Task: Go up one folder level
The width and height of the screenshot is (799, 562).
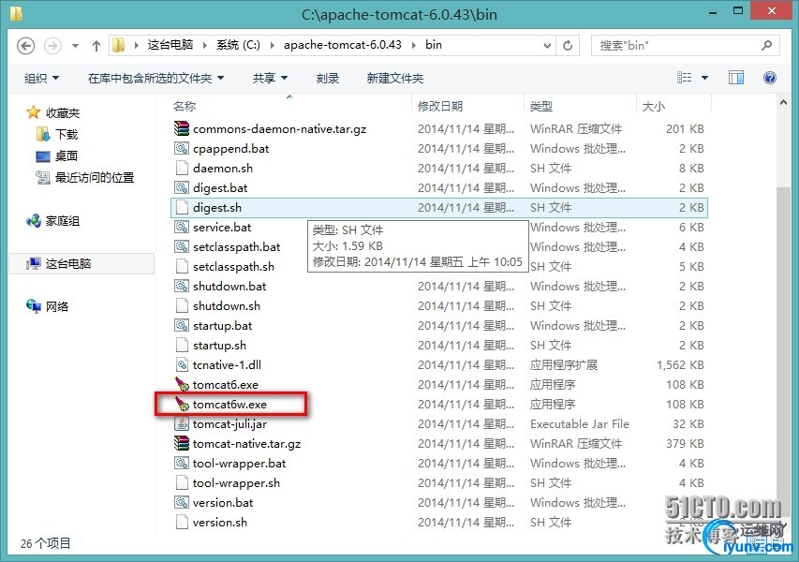Action: click(x=96, y=46)
